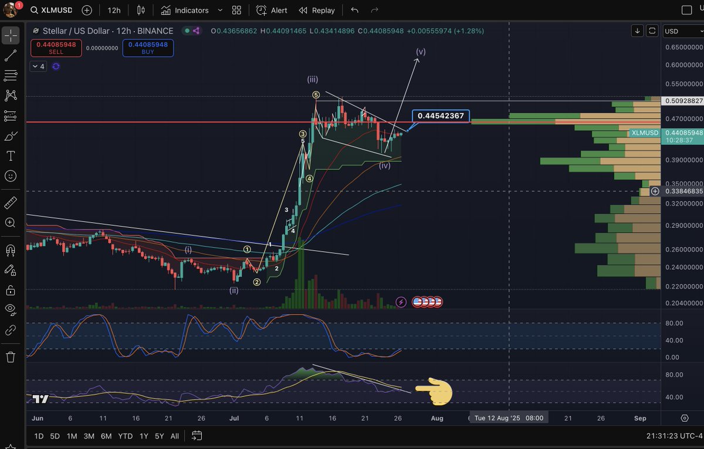This screenshot has width=704, height=449.
Task: Click the blue BUY price button
Action: pyautogui.click(x=148, y=48)
